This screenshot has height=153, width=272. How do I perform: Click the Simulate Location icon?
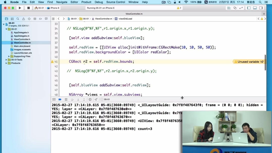pos(96,99)
